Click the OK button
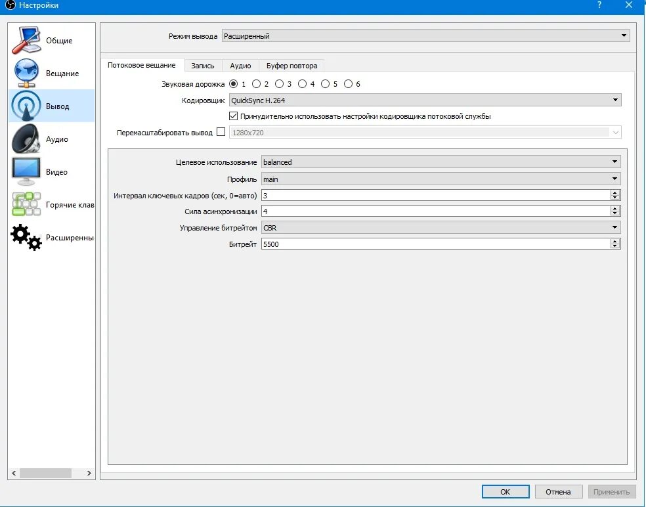 tap(506, 492)
